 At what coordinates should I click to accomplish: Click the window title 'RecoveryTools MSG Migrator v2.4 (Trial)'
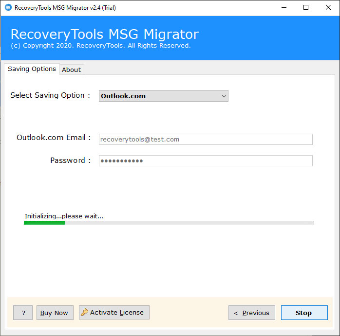(x=65, y=8)
